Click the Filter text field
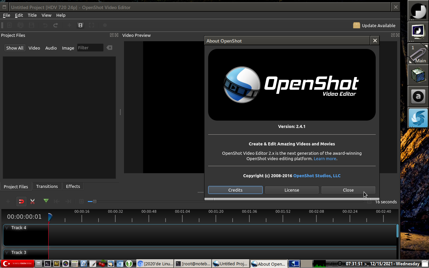This screenshot has height=268, width=429. 90,48
